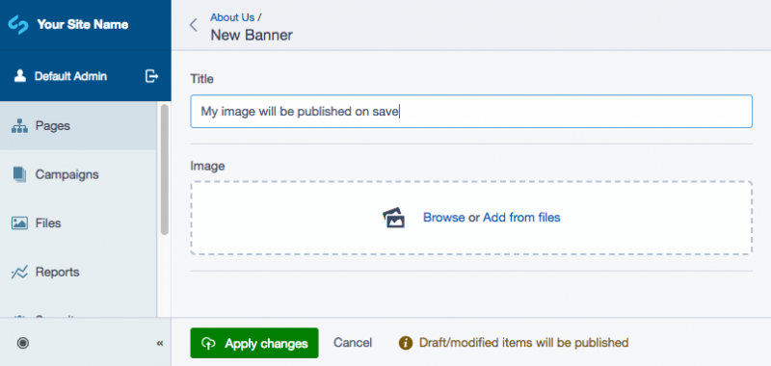Open the Campaigns section
The width and height of the screenshot is (771, 366).
(78, 174)
